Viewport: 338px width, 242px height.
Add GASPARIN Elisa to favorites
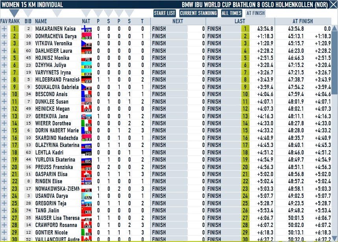click(x=4, y=174)
